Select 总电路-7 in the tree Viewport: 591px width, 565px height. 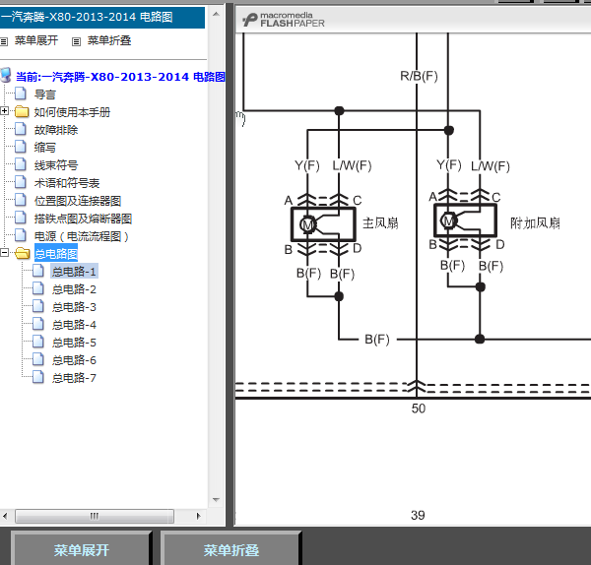[x=74, y=378]
